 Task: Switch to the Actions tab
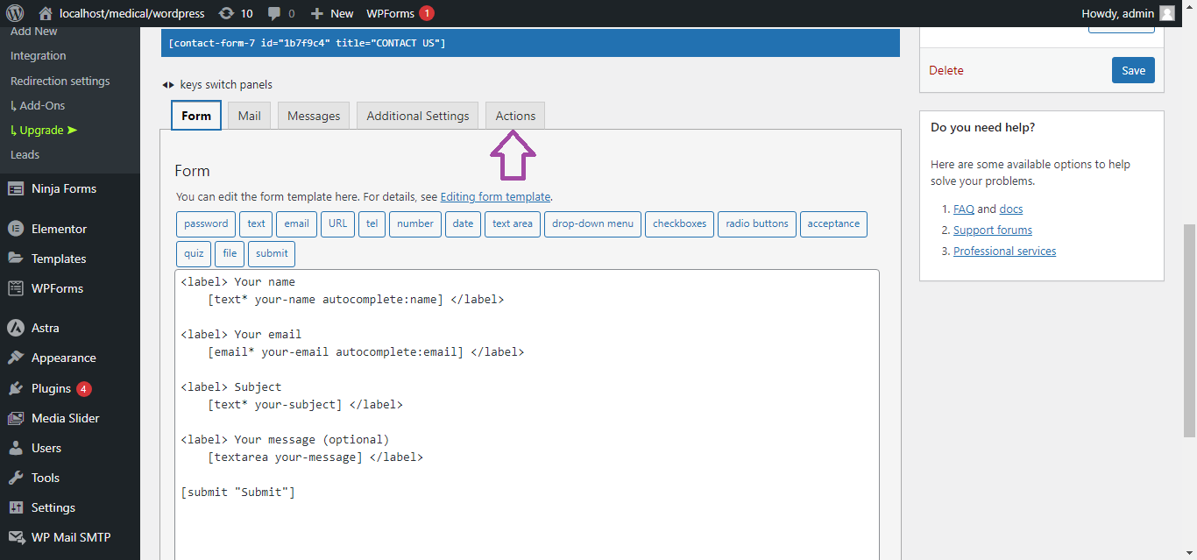tap(515, 116)
